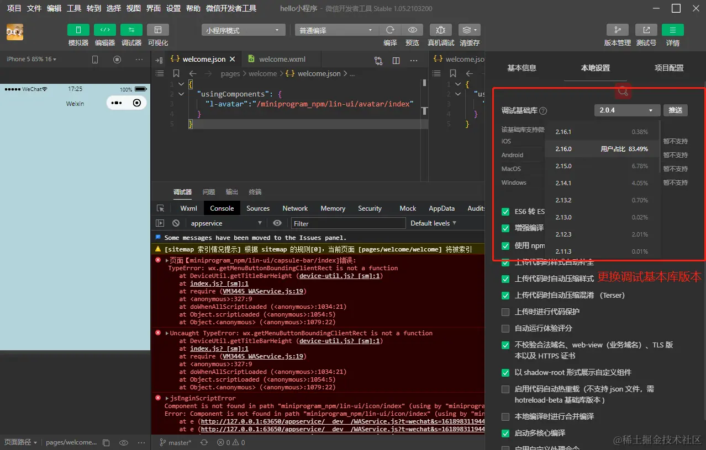
Task: Enable 自动运行体验评分 checkbox
Action: point(505,329)
